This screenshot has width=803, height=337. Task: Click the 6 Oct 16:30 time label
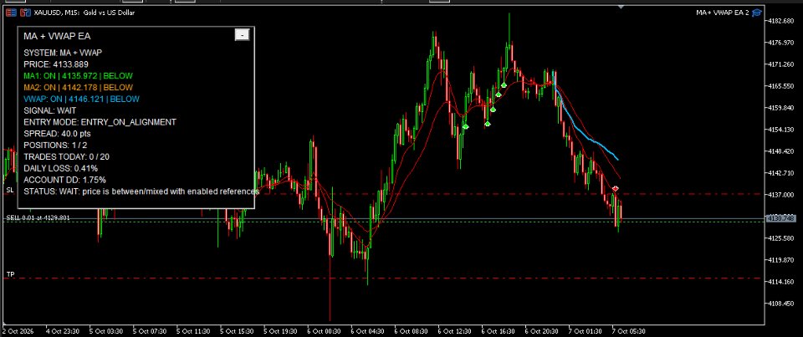pos(499,331)
